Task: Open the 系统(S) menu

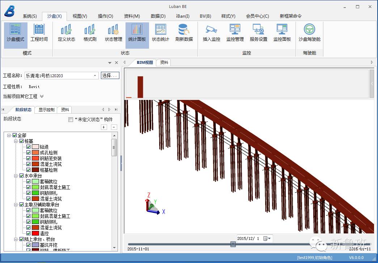Action: point(30,16)
